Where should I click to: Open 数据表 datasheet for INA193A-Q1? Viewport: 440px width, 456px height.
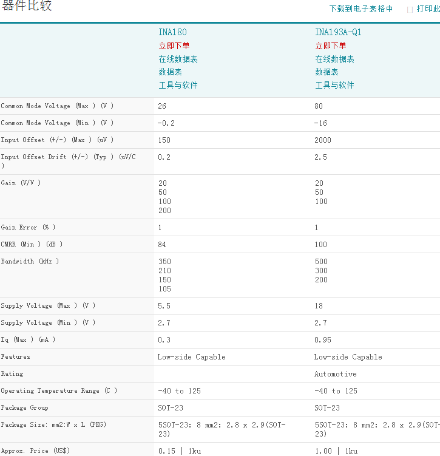tap(327, 72)
